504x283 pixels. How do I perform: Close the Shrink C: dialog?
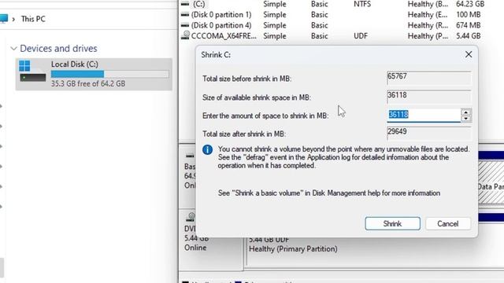[469, 54]
